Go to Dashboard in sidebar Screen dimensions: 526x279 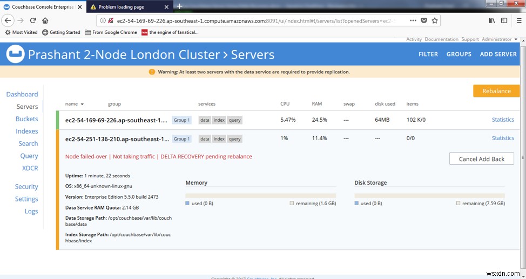(x=22, y=94)
